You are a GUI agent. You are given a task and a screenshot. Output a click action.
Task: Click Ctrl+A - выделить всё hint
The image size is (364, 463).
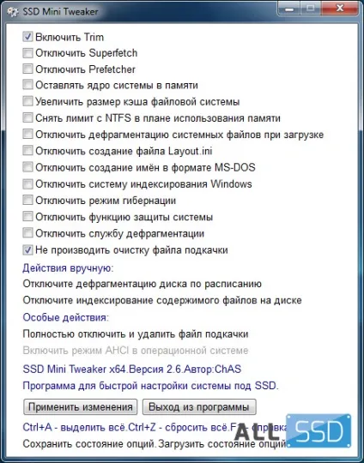[75, 427]
